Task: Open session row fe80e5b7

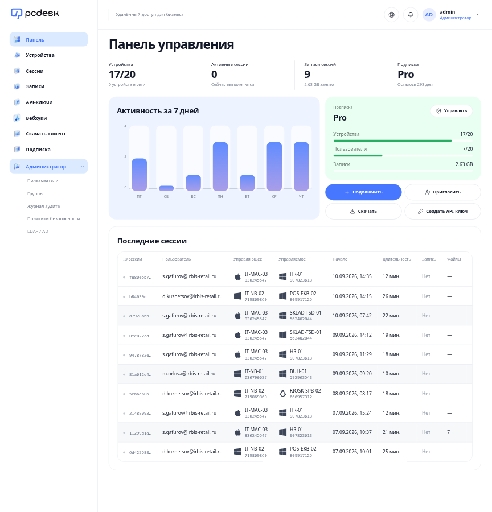Action: [x=294, y=276]
